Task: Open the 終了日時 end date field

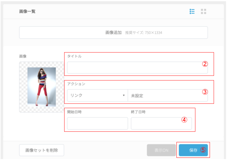Action: 162,123
